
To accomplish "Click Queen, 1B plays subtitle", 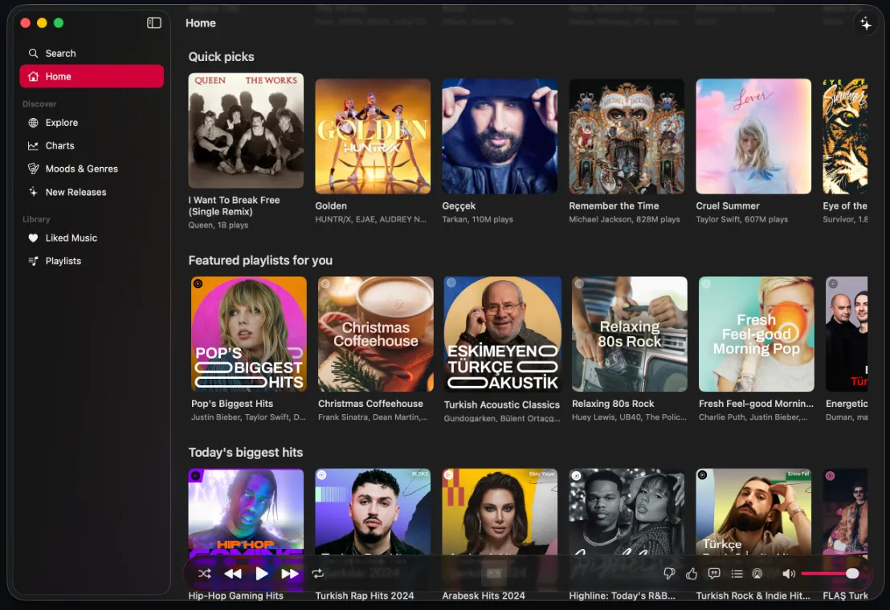I will (x=218, y=225).
